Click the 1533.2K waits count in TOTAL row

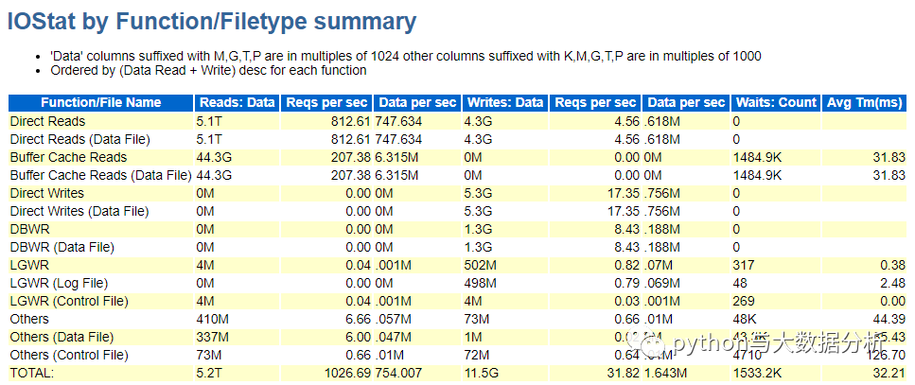pyautogui.click(x=757, y=373)
